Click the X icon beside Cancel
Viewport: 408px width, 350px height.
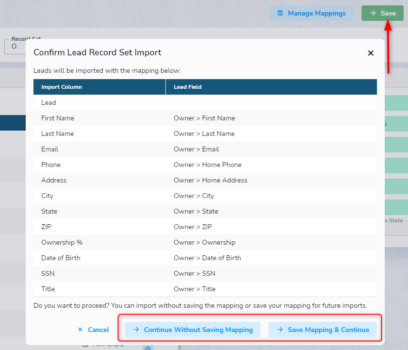[80, 330]
